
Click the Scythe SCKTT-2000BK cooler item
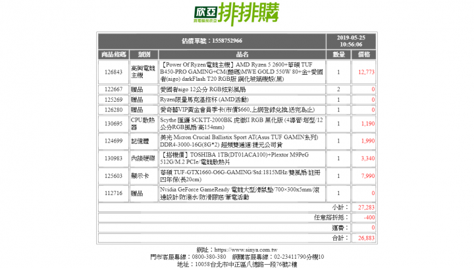pos(242,123)
